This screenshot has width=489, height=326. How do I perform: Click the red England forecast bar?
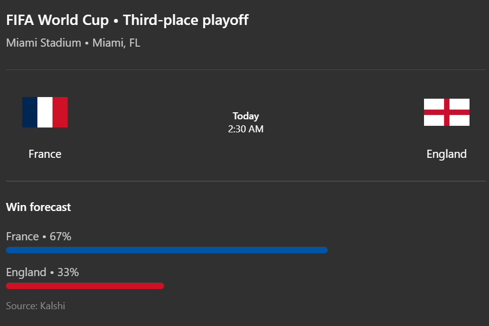click(85, 286)
